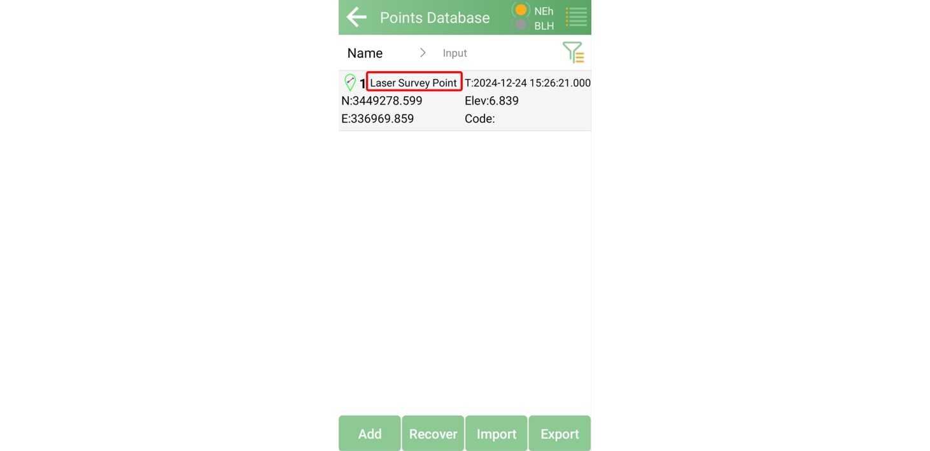930x451 pixels.
Task: Expand the Name search field chevron
Action: [423, 53]
